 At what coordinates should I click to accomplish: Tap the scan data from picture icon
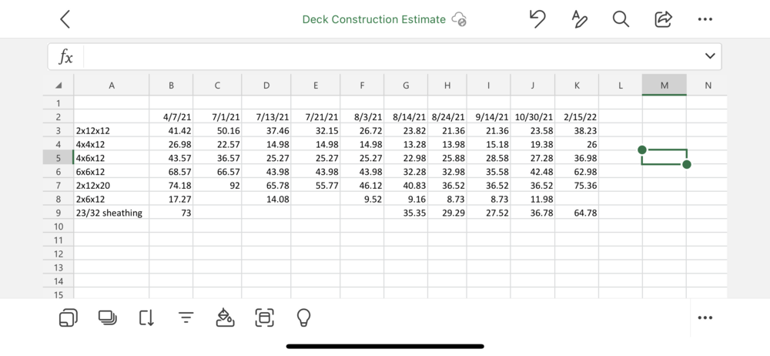coord(264,317)
